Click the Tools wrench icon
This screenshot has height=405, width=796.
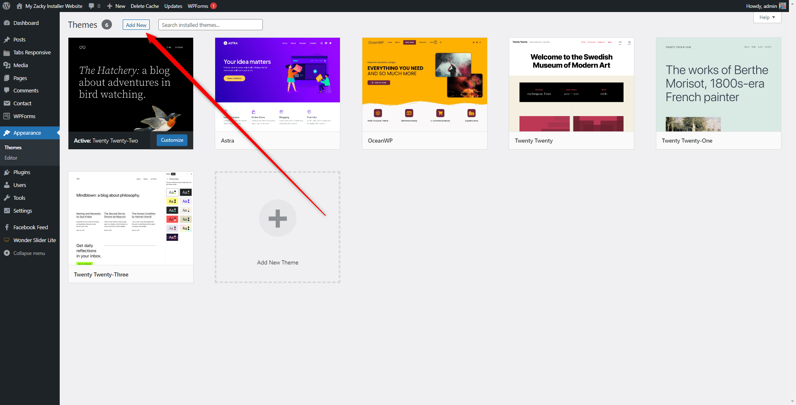click(x=7, y=198)
